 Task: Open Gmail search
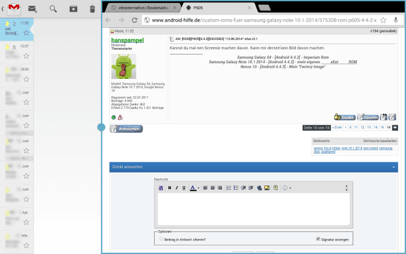[x=53, y=9]
